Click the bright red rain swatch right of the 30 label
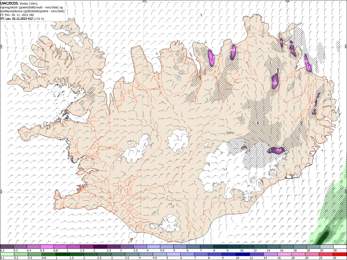The width and height of the screenshot is (347, 260). (x=340, y=254)
